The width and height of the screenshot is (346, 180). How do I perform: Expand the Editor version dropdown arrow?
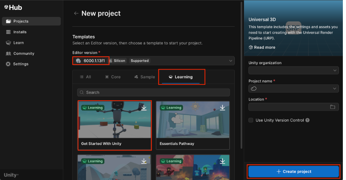(230, 61)
